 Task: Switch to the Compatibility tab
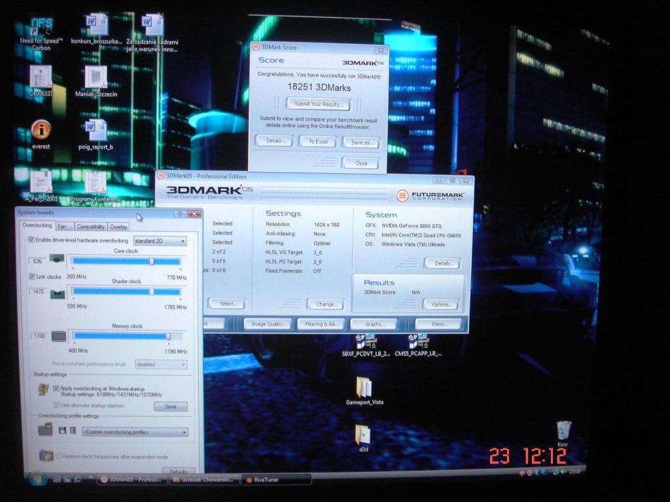tap(90, 227)
